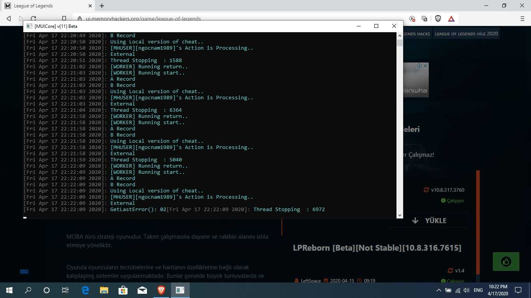531x298 pixels.
Task: Click the volume speaker tray icon
Action: tap(467, 290)
